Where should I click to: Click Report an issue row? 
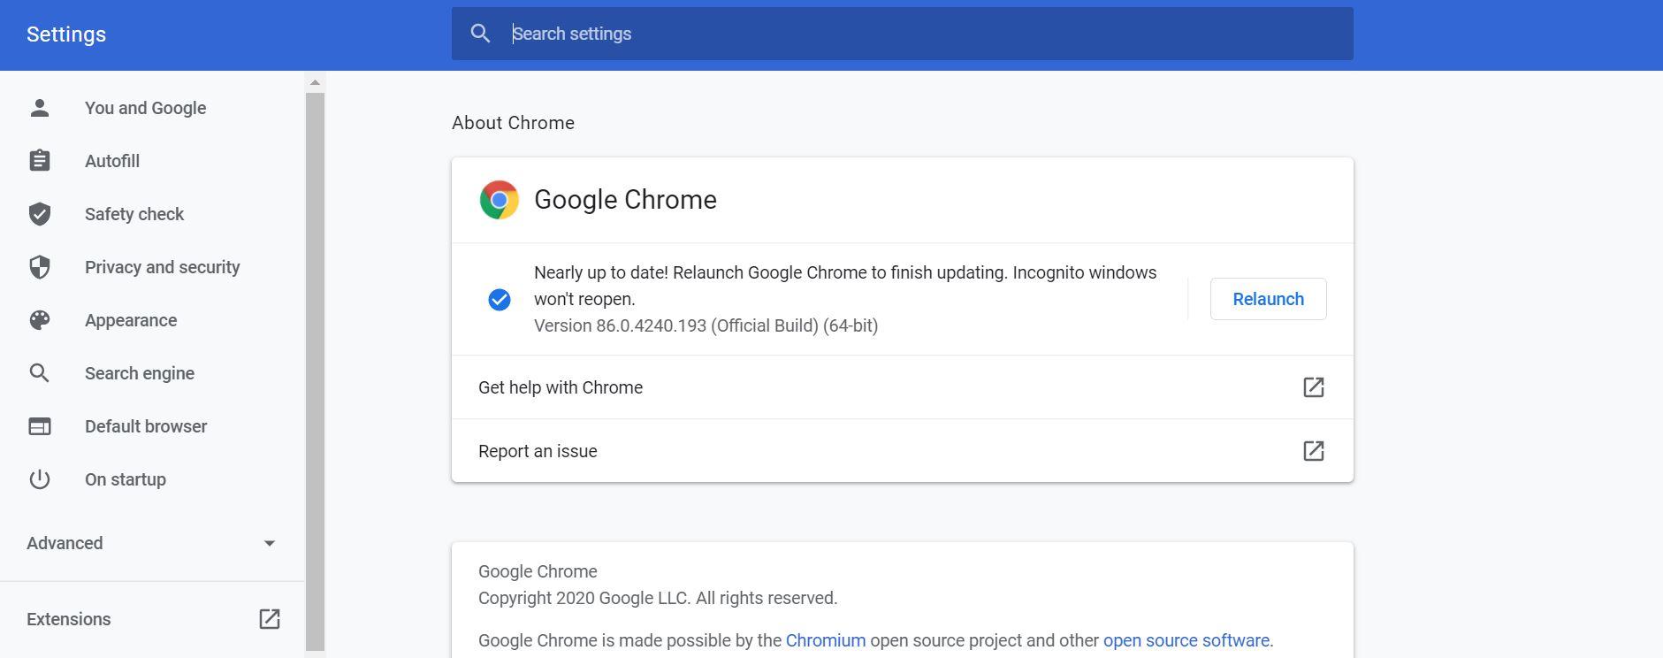click(902, 451)
